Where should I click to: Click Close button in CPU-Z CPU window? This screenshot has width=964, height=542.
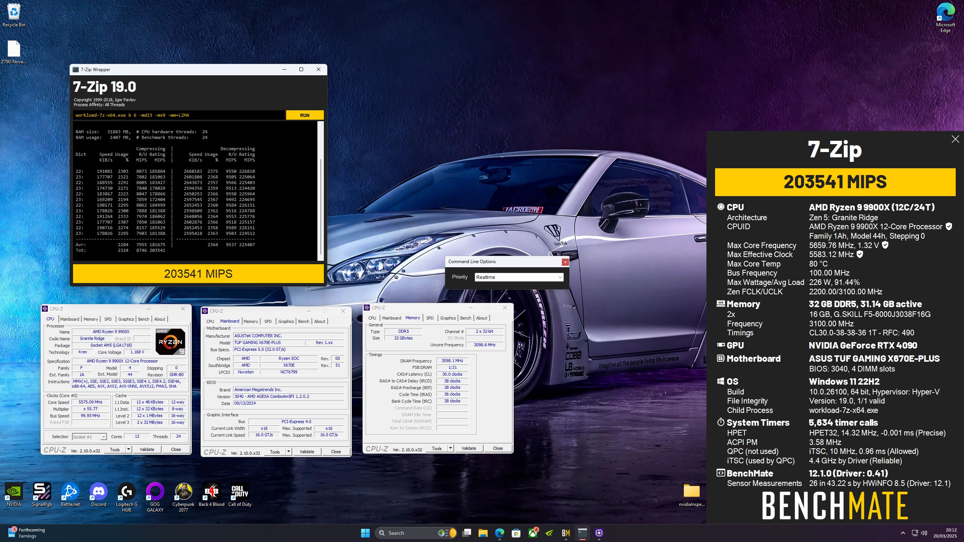(x=176, y=449)
